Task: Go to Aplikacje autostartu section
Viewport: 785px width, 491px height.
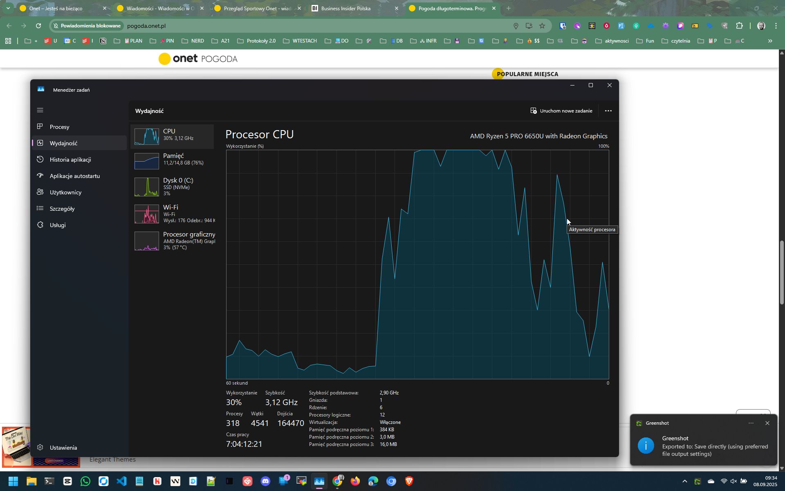Action: tap(75, 176)
